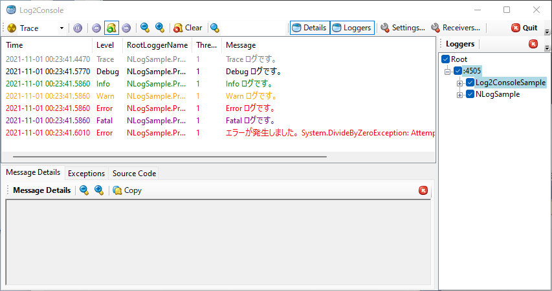Sort by the Time column header
The width and height of the screenshot is (552, 291).
click(47, 45)
